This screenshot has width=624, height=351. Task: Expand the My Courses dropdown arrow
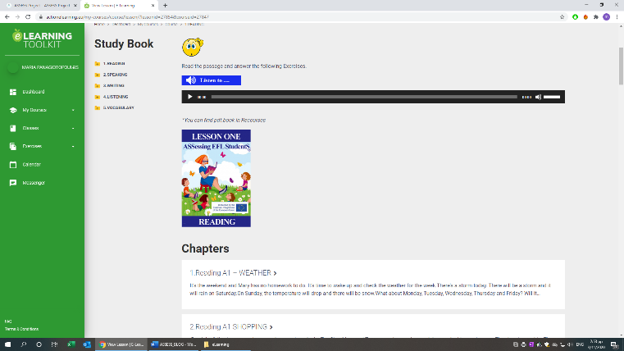click(x=73, y=110)
